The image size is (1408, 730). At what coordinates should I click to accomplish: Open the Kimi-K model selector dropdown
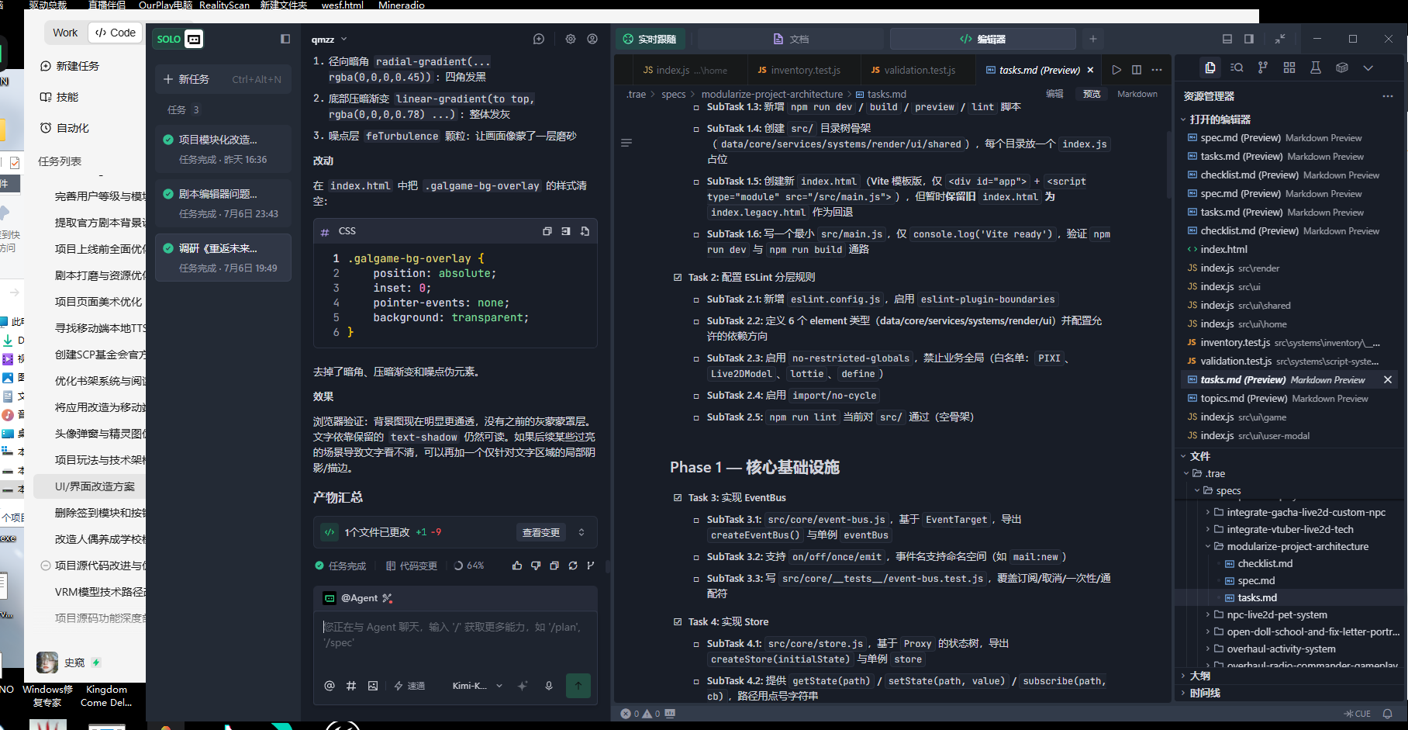pyautogui.click(x=478, y=686)
